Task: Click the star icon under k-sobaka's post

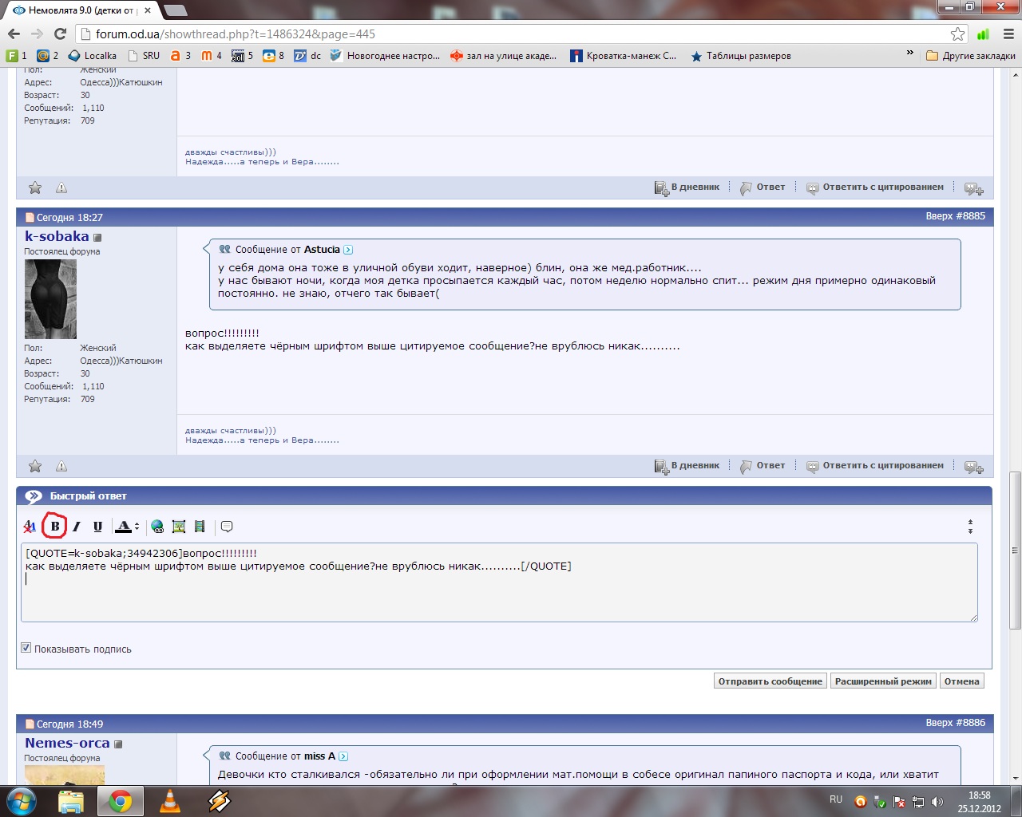Action: pyautogui.click(x=35, y=467)
